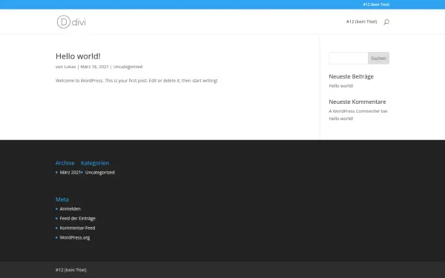The image size is (445, 278).
Task: Click the Divi logo in the header
Action: (71, 21)
